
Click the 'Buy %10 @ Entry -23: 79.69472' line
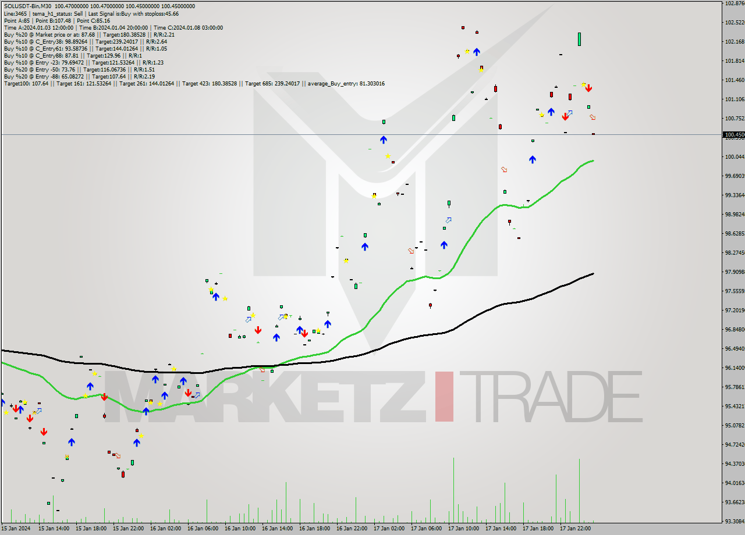84,62
